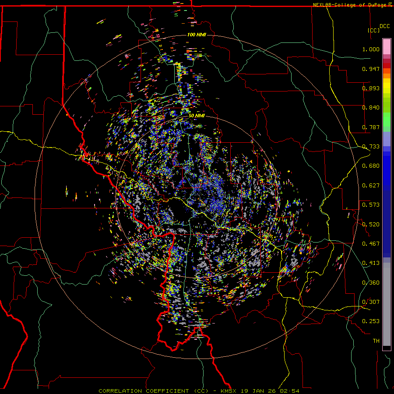Image resolution: width=394 pixels, height=394 pixels.
Task: Click the 0.893 legend value
Action: click(x=371, y=88)
